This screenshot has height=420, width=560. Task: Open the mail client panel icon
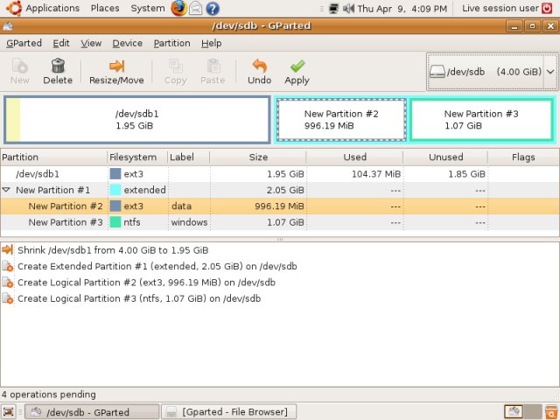tap(196, 8)
